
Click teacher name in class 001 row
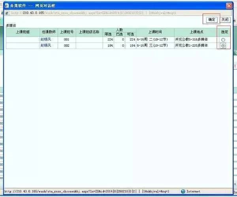(x=46, y=40)
